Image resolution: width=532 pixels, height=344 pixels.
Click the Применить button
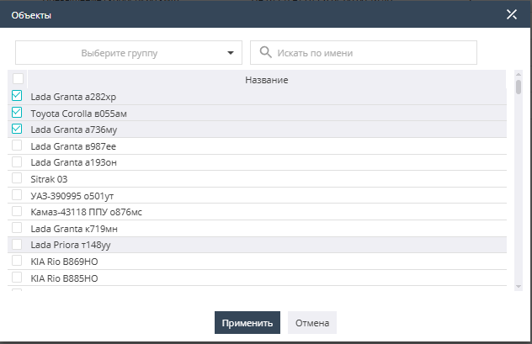(x=247, y=323)
